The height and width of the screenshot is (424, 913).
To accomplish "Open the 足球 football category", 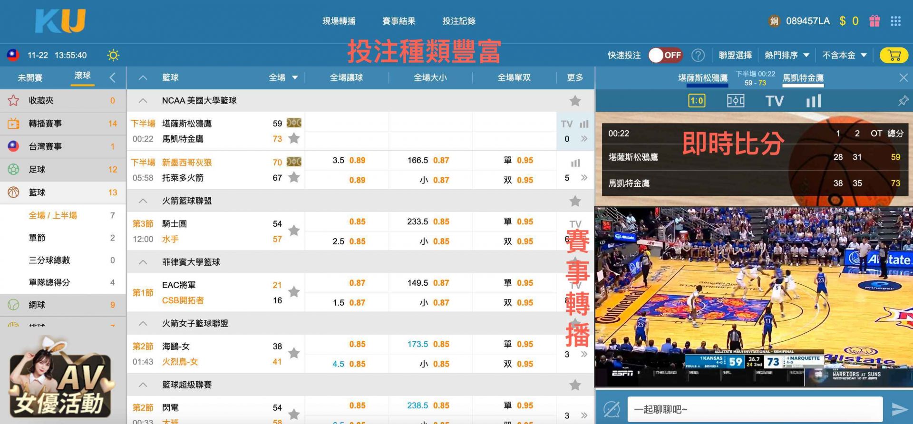I will coord(63,169).
